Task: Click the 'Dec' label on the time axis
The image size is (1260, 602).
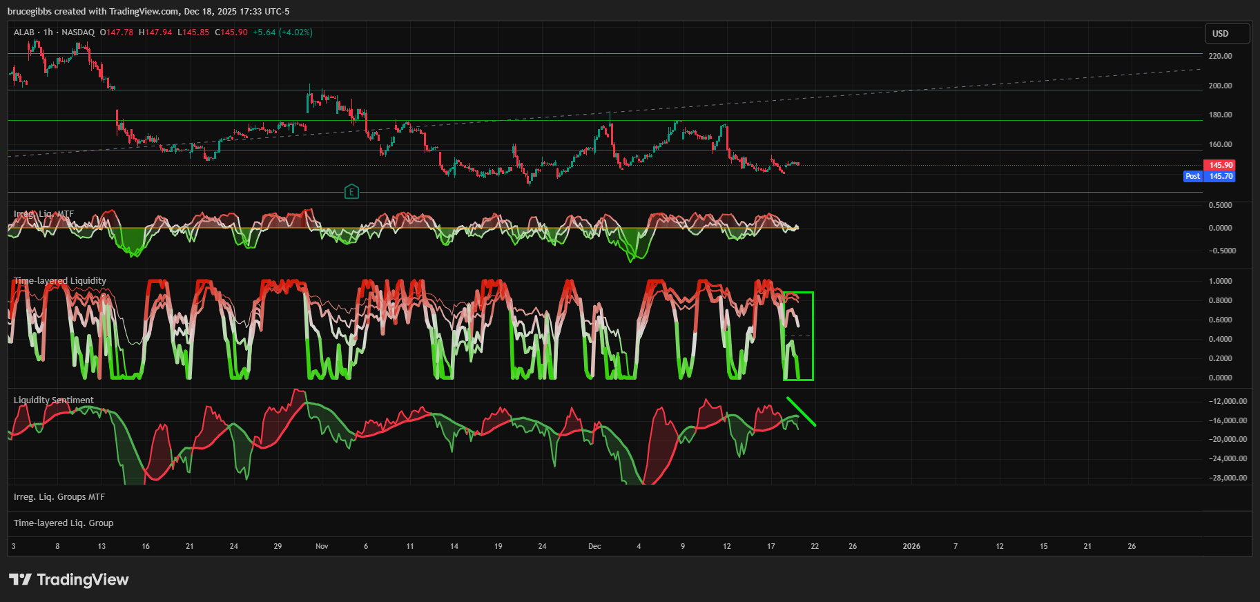Action: pyautogui.click(x=594, y=546)
